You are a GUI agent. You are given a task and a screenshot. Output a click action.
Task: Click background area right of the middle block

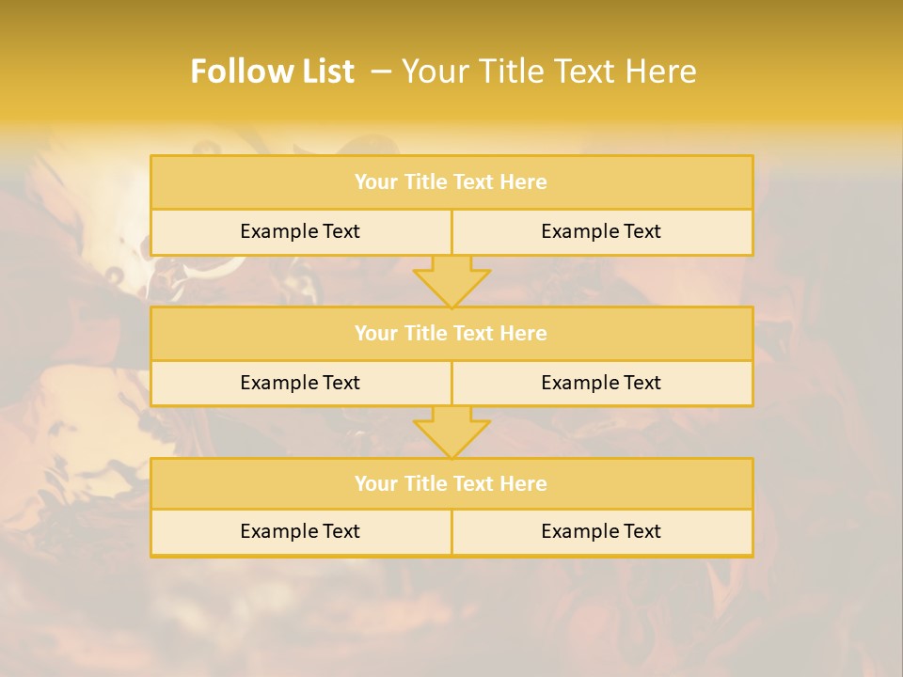click(x=828, y=357)
